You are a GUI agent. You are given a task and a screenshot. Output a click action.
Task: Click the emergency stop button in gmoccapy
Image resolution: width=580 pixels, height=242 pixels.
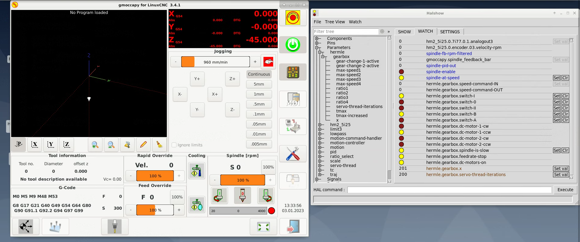[x=293, y=18]
